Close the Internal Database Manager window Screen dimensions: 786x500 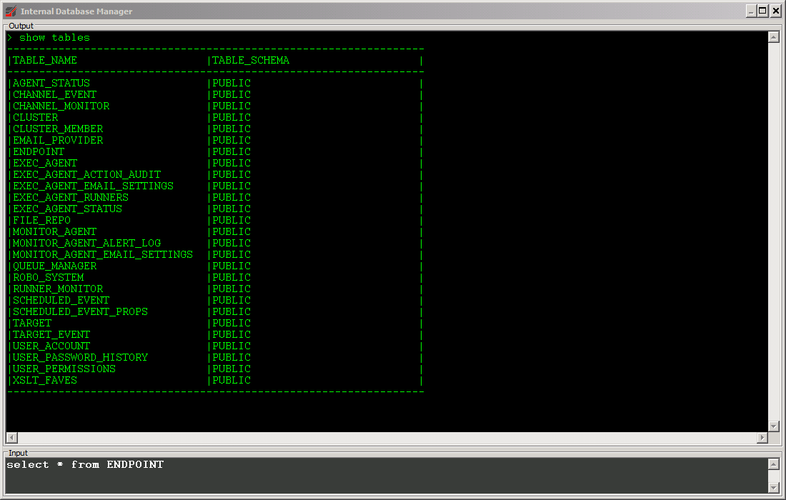[775, 11]
